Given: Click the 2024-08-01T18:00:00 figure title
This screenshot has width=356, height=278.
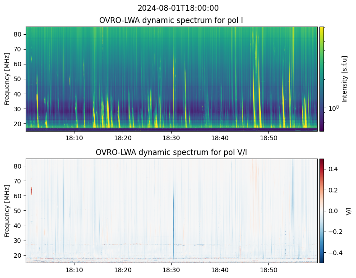Looking at the screenshot, I should click(178, 8).
